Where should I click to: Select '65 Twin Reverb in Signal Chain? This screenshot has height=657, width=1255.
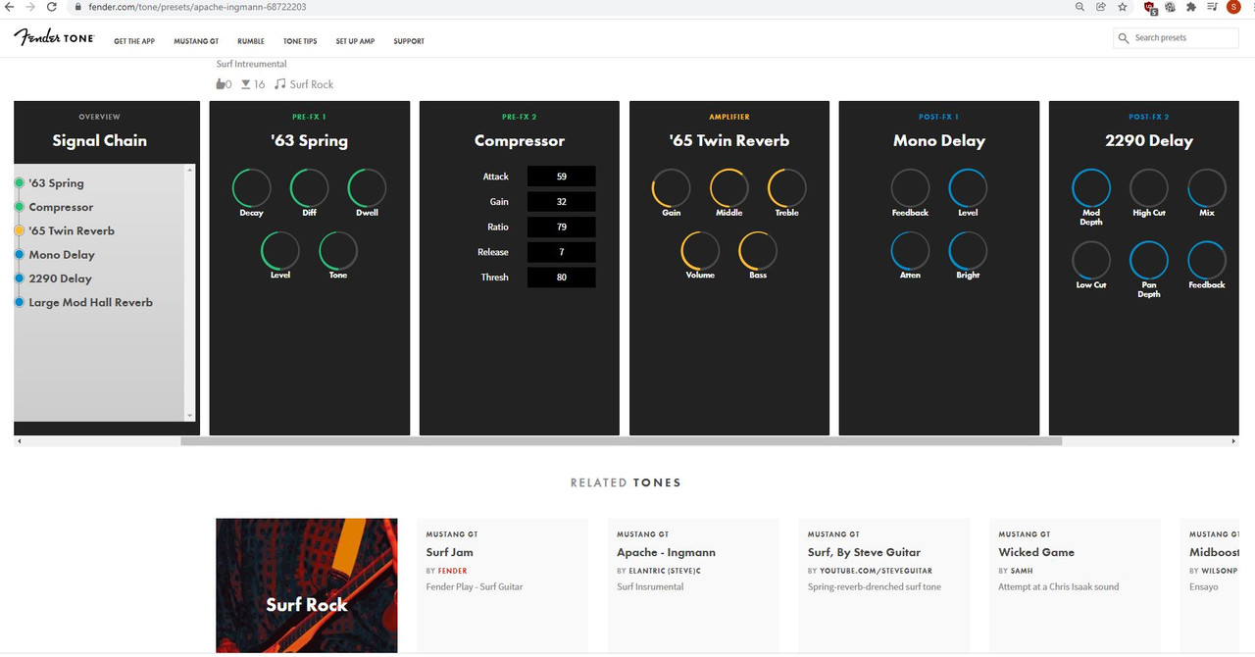[72, 231]
